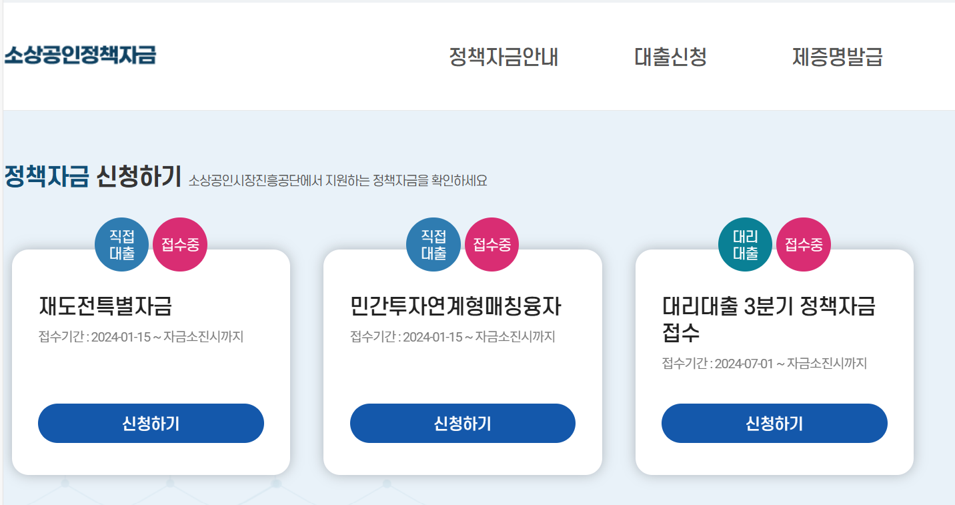Viewport: 955px width, 505px height.
Task: Open the 정책자금안내 menu
Action: pyautogui.click(x=504, y=57)
